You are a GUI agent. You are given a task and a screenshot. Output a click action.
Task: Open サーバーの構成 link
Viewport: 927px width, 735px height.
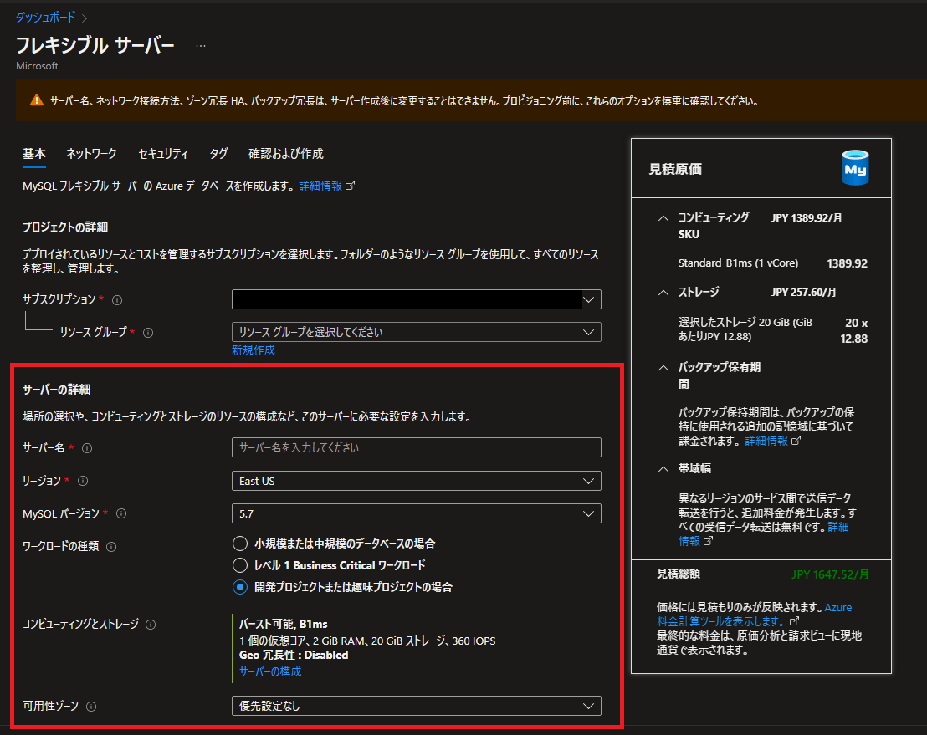270,671
